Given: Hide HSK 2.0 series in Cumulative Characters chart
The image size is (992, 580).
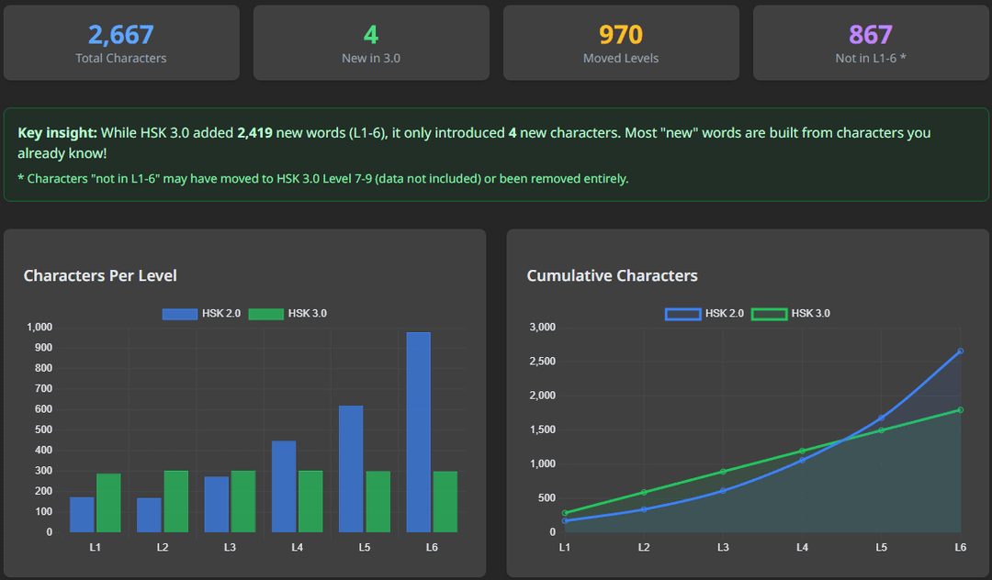Looking at the screenshot, I should tap(704, 314).
